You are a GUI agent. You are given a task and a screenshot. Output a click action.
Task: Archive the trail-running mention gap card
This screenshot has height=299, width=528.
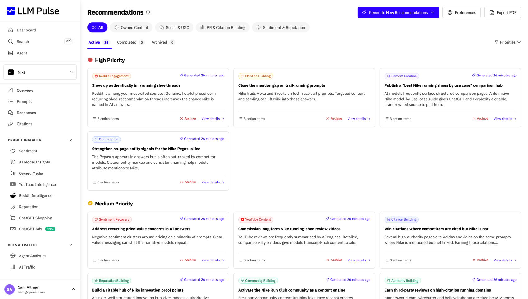[334, 119]
